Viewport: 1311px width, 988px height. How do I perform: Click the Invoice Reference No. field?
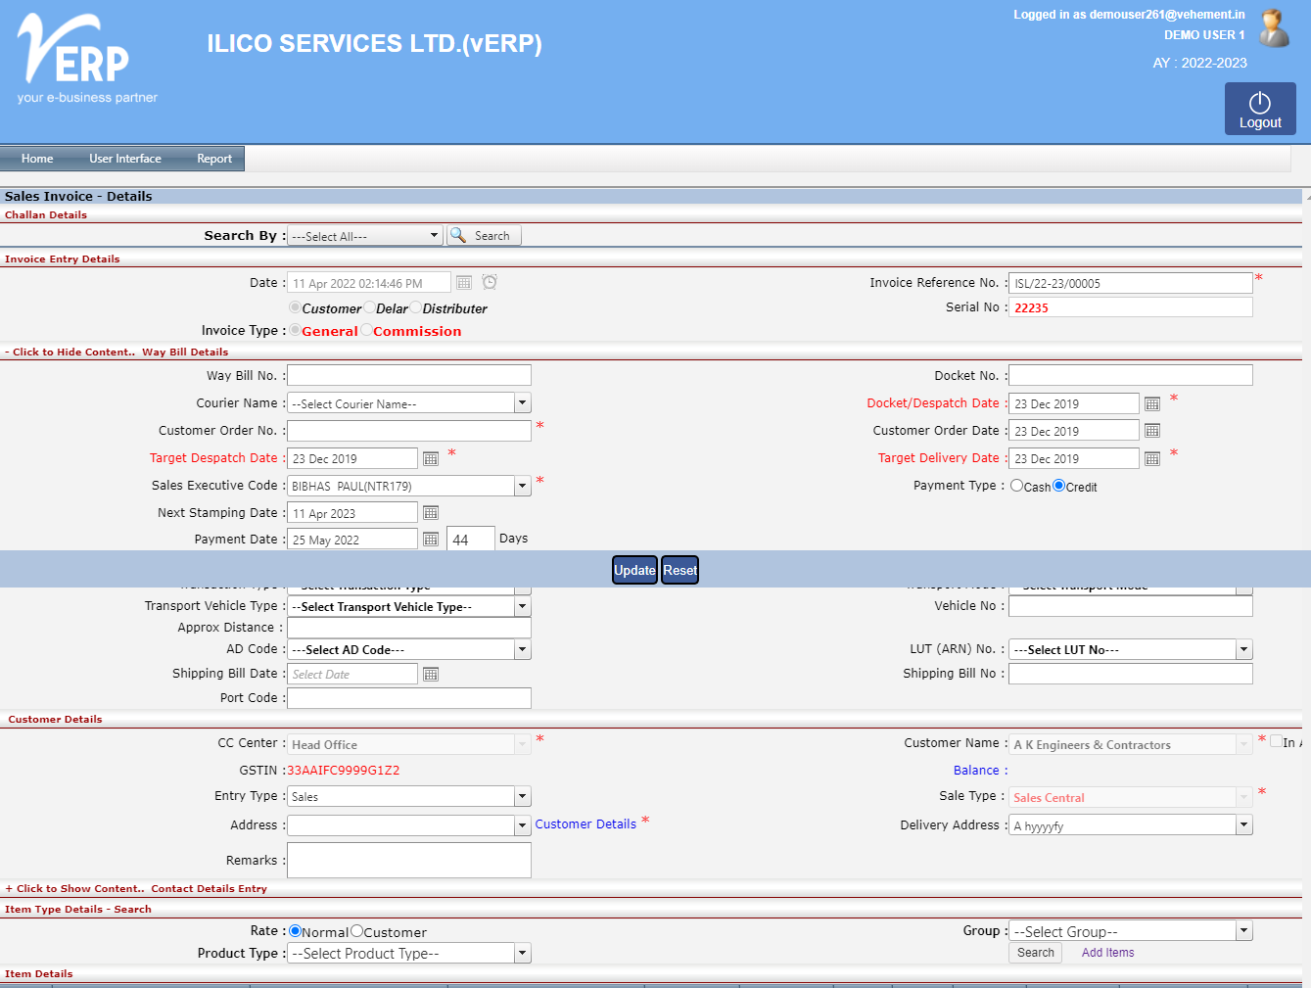coord(1131,283)
